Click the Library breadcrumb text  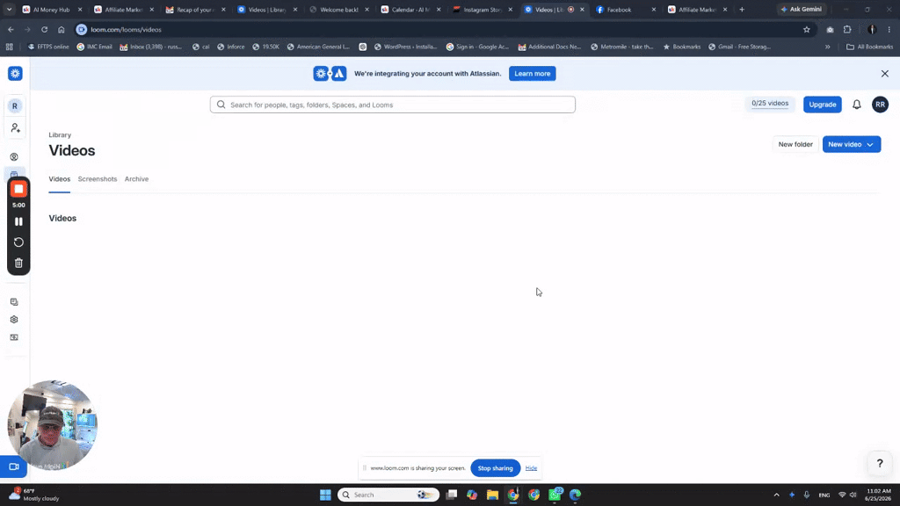pos(60,134)
